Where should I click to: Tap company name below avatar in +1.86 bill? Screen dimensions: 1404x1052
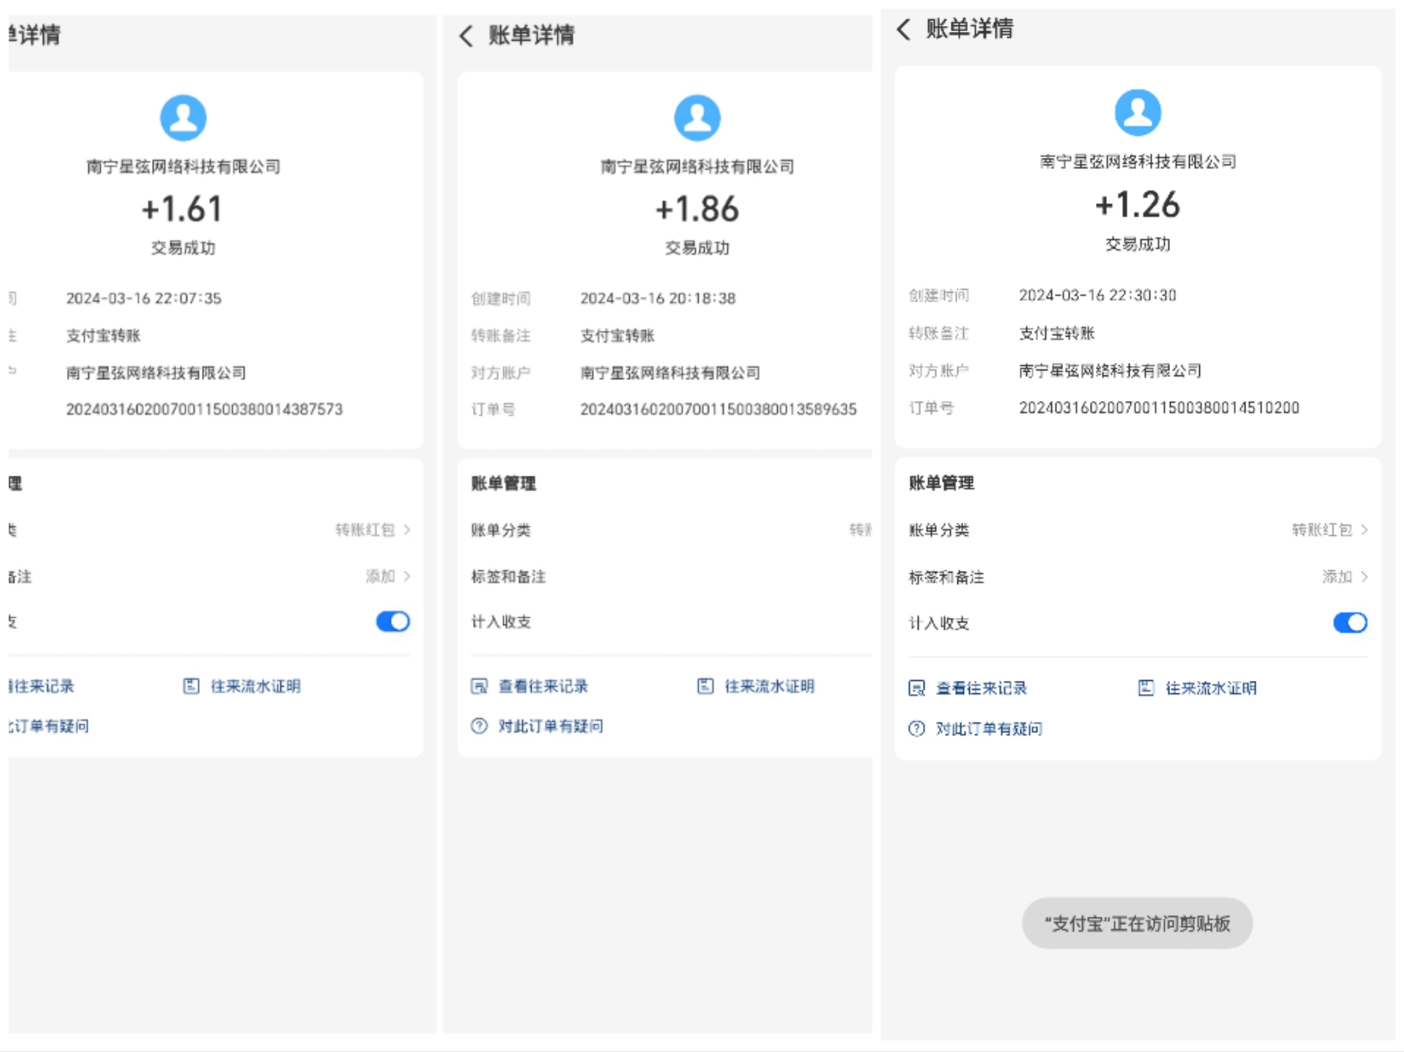pos(697,167)
